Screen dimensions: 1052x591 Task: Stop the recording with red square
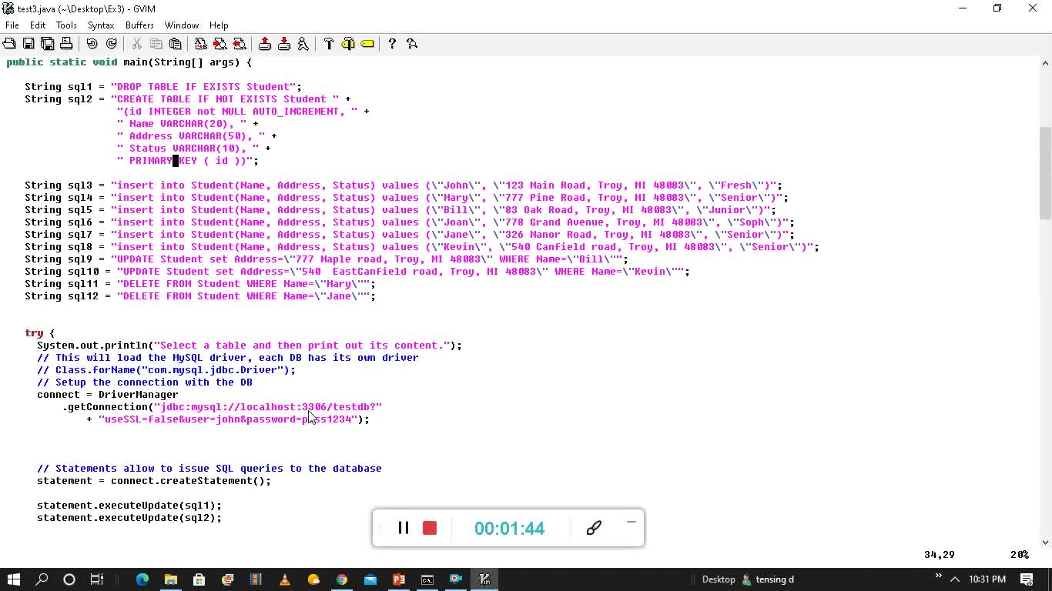[x=430, y=528]
